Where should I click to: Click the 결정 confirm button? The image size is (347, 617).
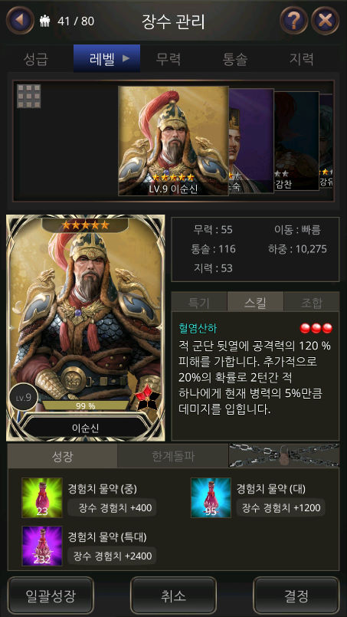[296, 596]
